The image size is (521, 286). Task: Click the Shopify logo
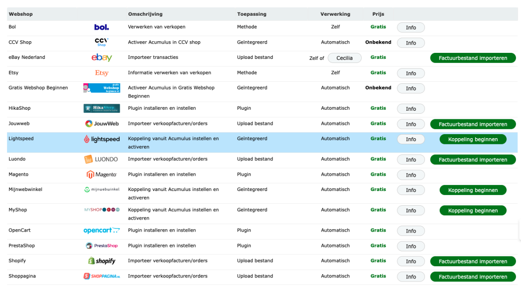point(102,261)
